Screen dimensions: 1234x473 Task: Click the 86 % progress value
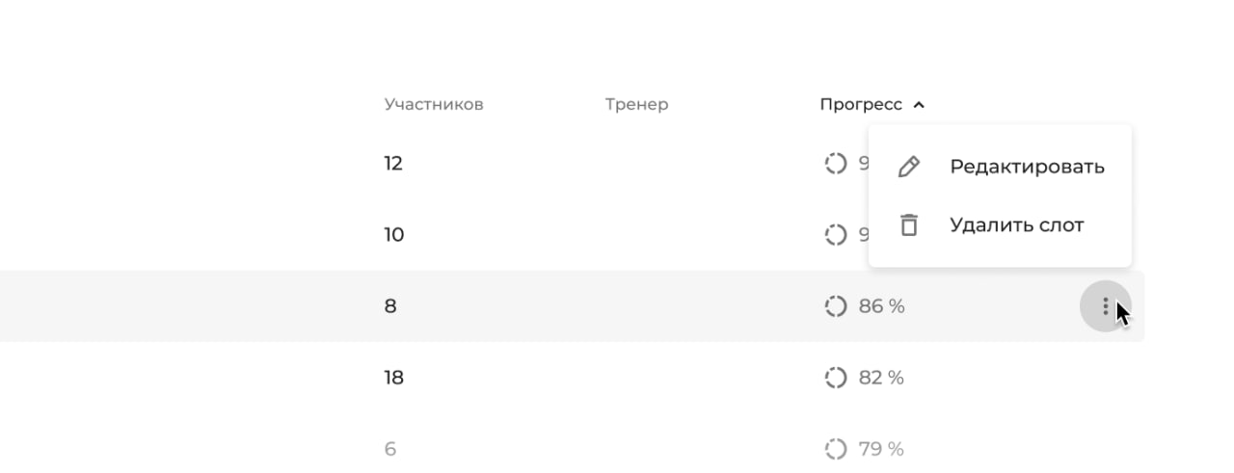(x=882, y=306)
